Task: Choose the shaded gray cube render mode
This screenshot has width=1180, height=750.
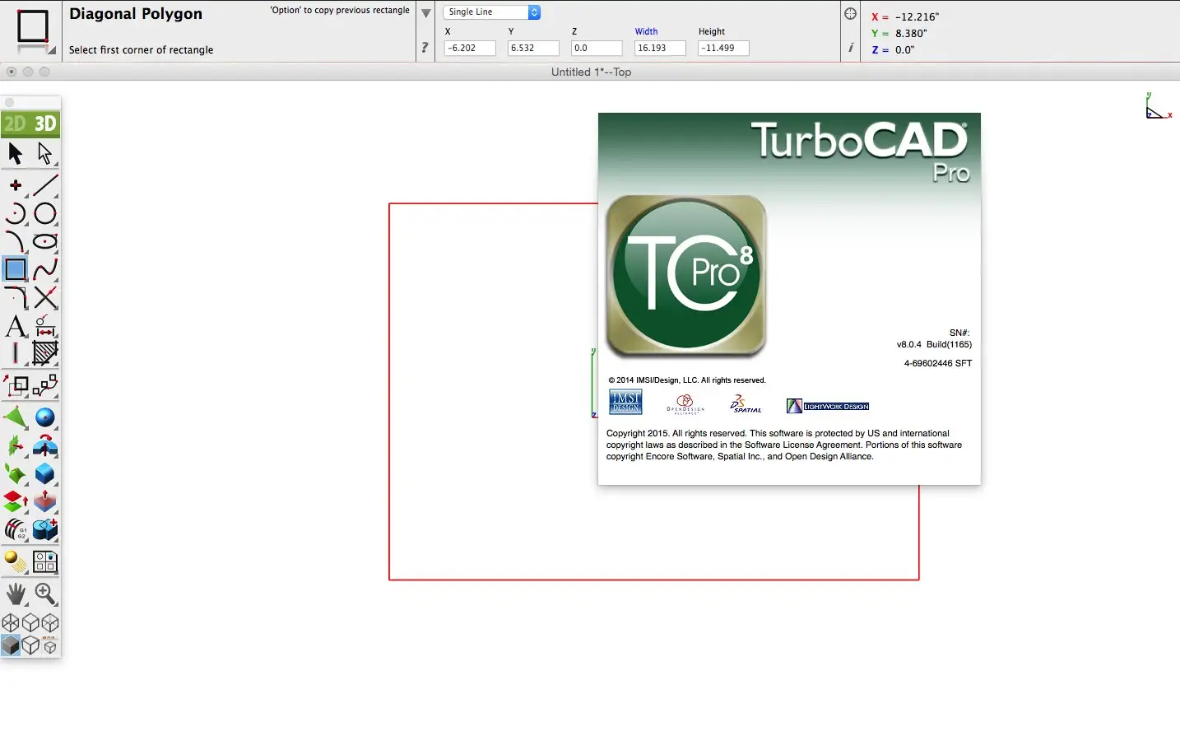Action: pyautogui.click(x=11, y=645)
